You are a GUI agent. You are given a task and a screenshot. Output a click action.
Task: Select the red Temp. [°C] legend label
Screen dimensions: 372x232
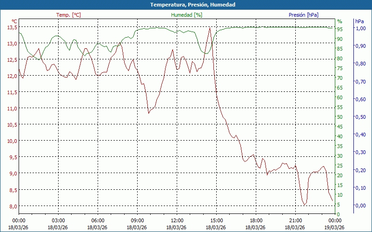pos(68,15)
